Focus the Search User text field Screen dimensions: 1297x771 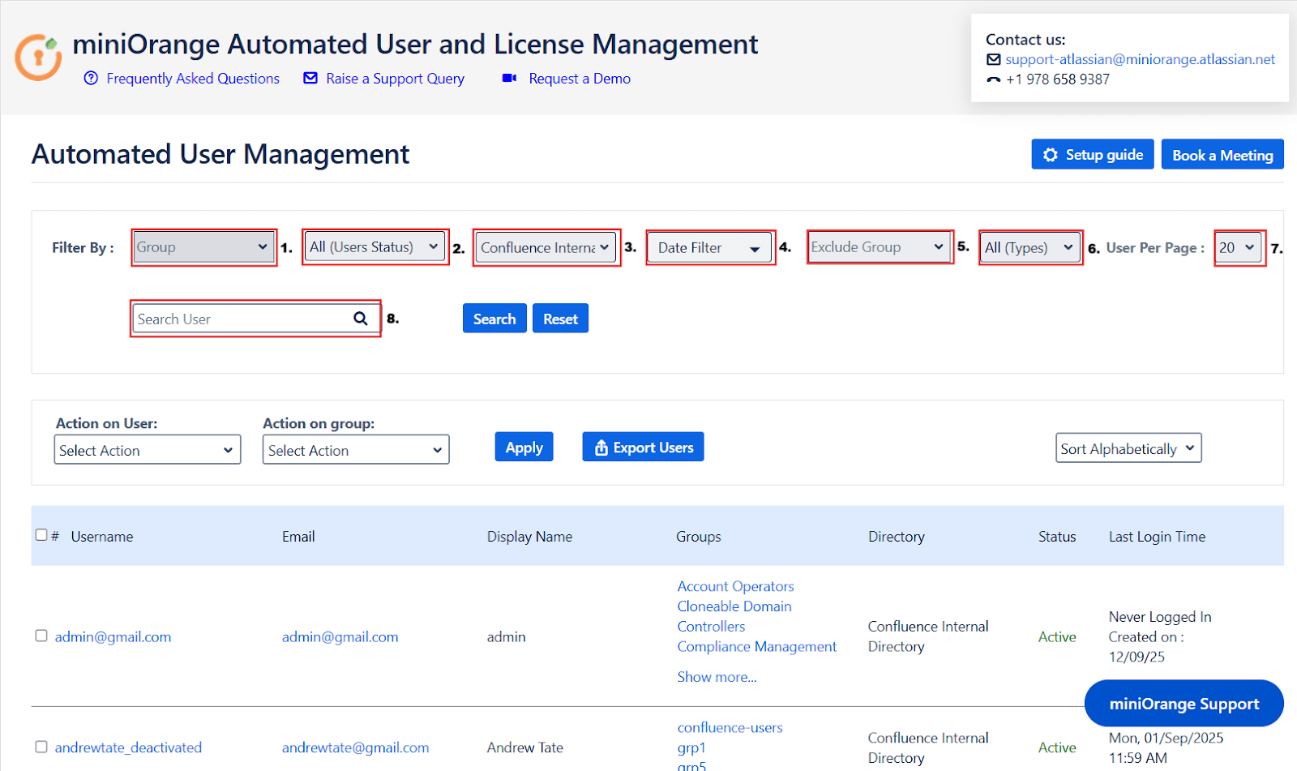(242, 319)
